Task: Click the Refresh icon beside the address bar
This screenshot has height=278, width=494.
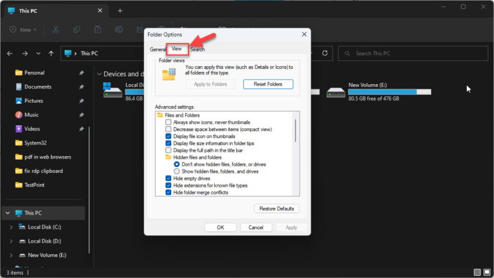Action: coord(325,53)
